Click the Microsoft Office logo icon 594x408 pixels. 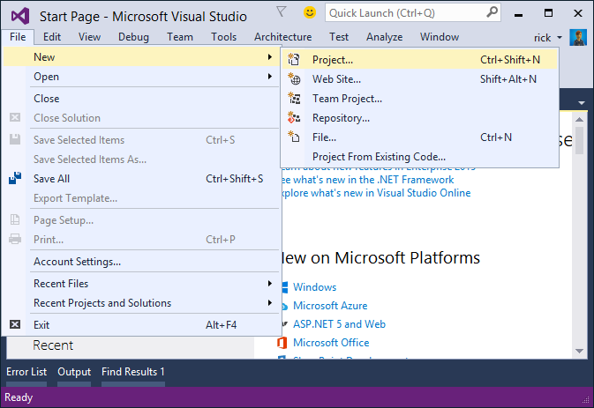pyautogui.click(x=282, y=343)
